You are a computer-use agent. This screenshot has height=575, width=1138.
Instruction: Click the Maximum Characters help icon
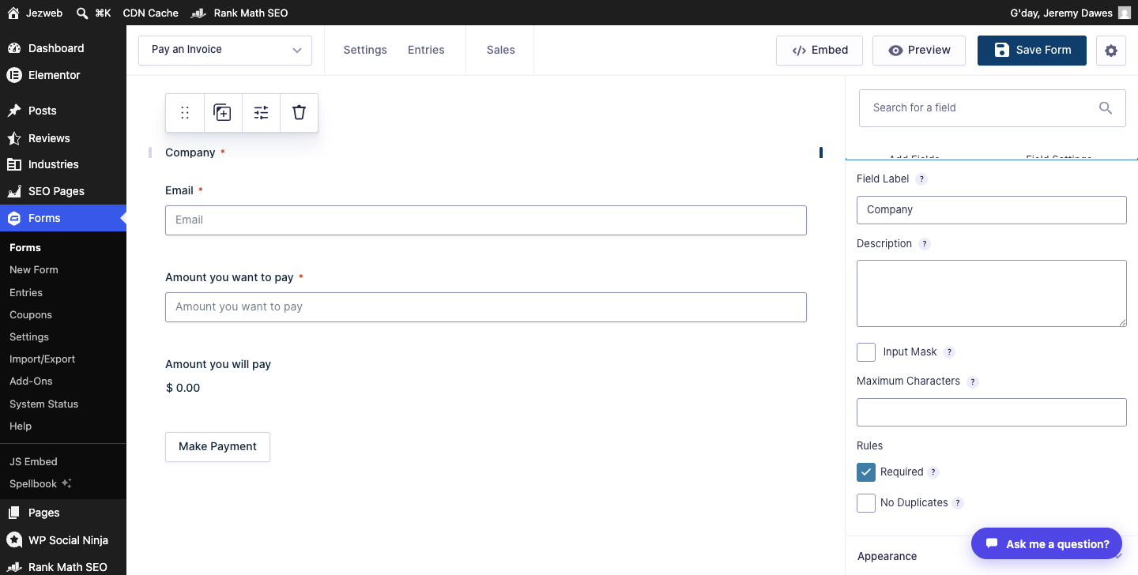coord(973,381)
